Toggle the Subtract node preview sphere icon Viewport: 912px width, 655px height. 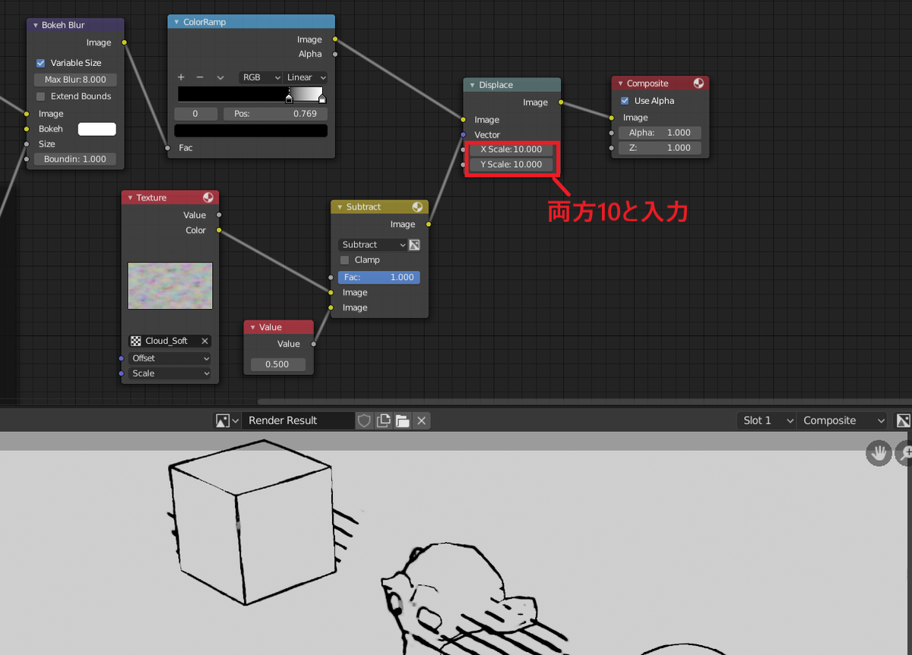pyautogui.click(x=417, y=206)
